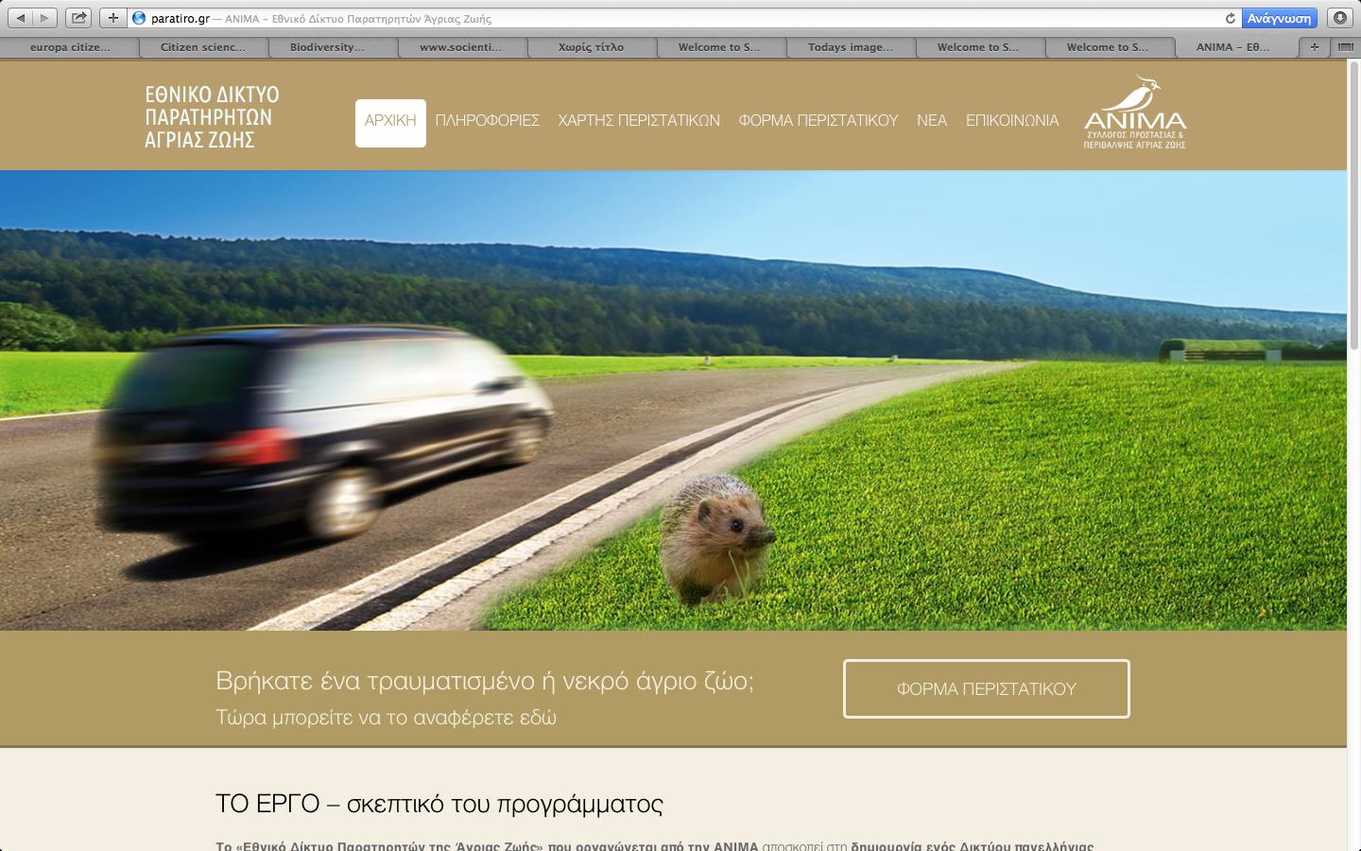Open ΦΟΡΜΑ ΠΕΡΙΣΤΑΤΙΚΟΥ in the top navigation
The image size is (1361, 851).
pos(818,121)
